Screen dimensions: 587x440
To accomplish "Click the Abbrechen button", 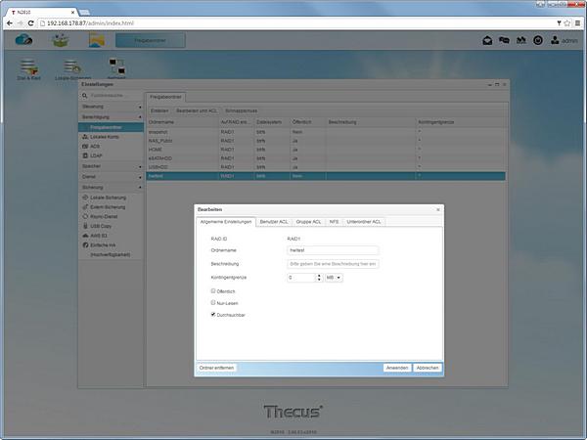I will click(x=428, y=368).
